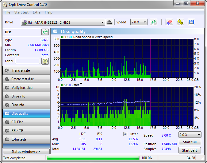The height and width of the screenshot is (163, 207).
Task: Expand the test speed dropdown above Start full
Action: (190, 135)
